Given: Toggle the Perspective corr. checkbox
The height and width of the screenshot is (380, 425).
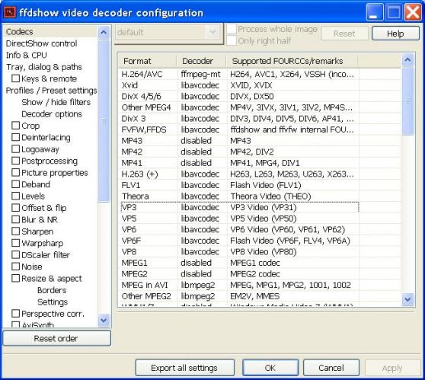Looking at the screenshot, I should tap(15, 313).
